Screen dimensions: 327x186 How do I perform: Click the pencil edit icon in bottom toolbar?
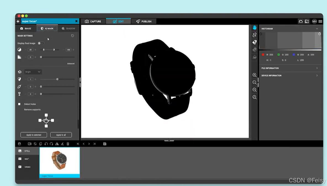pyautogui.click(x=62, y=144)
